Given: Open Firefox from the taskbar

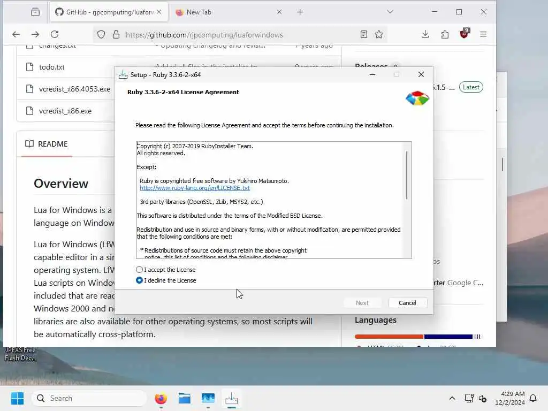Looking at the screenshot, I should tap(161, 398).
